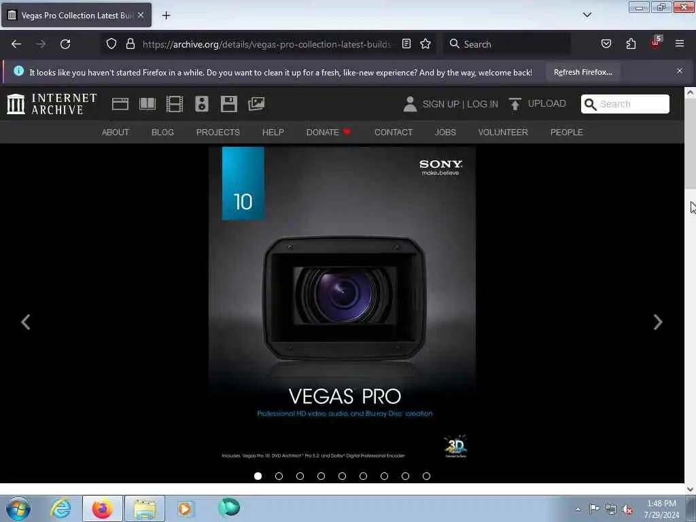Launch Windows Media Player from taskbar
The height and width of the screenshot is (522, 696).
(x=185, y=508)
